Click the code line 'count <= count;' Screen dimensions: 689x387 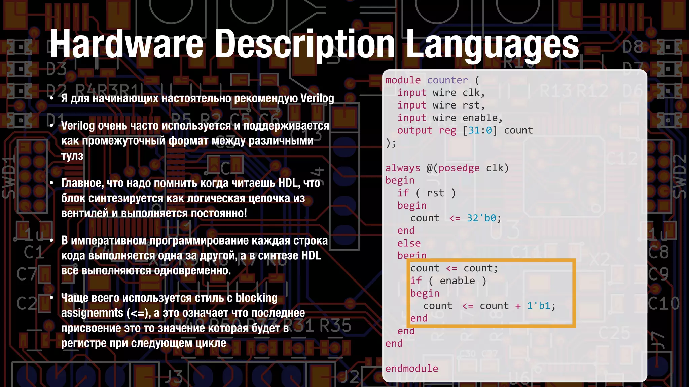click(x=454, y=268)
